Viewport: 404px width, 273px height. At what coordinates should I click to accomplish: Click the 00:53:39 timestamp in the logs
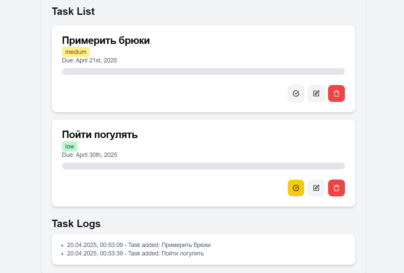pos(112,253)
